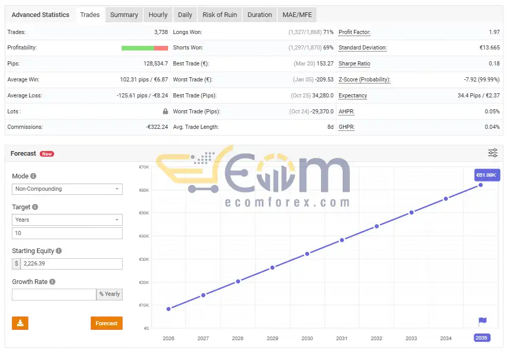Click the Starting Equity info icon

(59, 250)
